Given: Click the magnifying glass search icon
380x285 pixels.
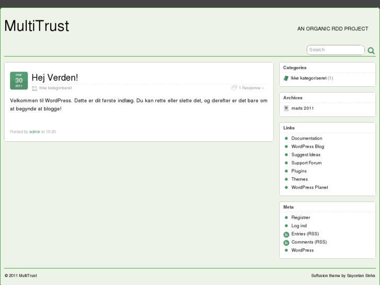Looking at the screenshot, I should (371, 50).
